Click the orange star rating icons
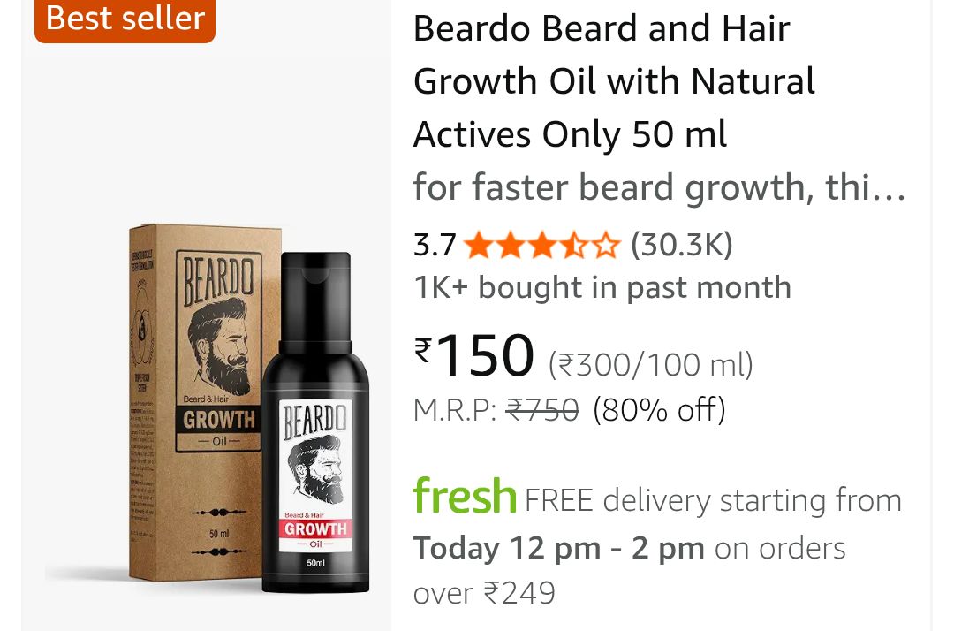The image size is (954, 631). pyautogui.click(x=542, y=245)
